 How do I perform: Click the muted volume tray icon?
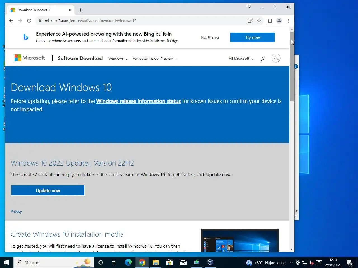coord(311,262)
